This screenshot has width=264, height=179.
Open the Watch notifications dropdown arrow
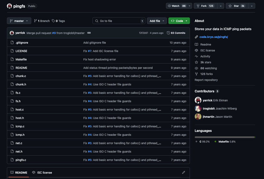189,6
